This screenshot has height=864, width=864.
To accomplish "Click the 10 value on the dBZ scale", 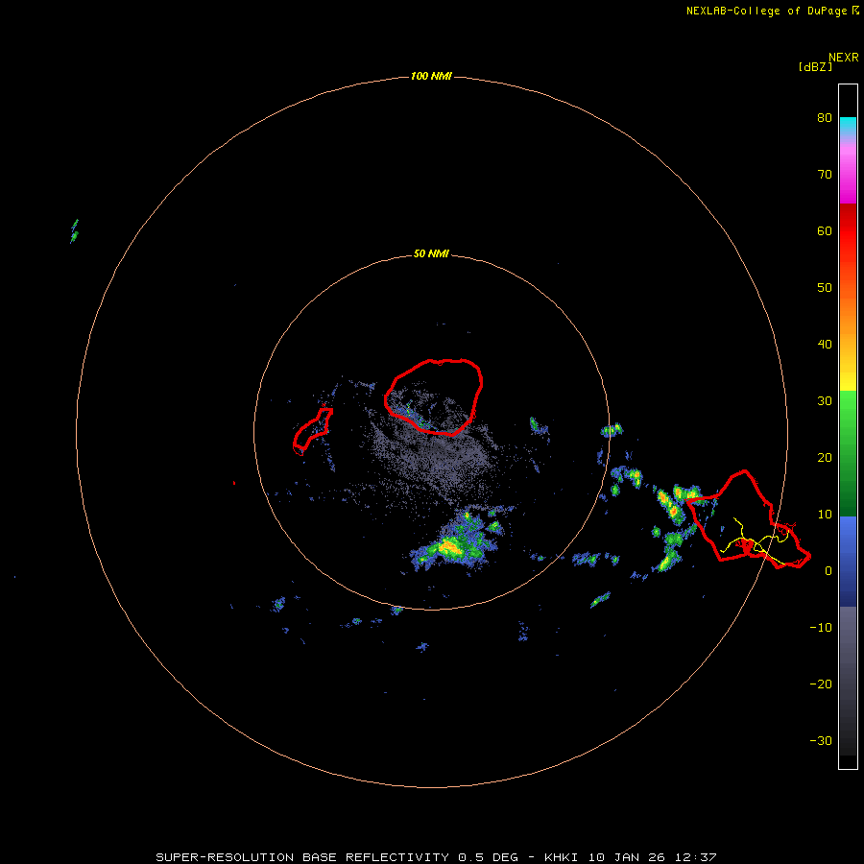I will pyautogui.click(x=825, y=515).
